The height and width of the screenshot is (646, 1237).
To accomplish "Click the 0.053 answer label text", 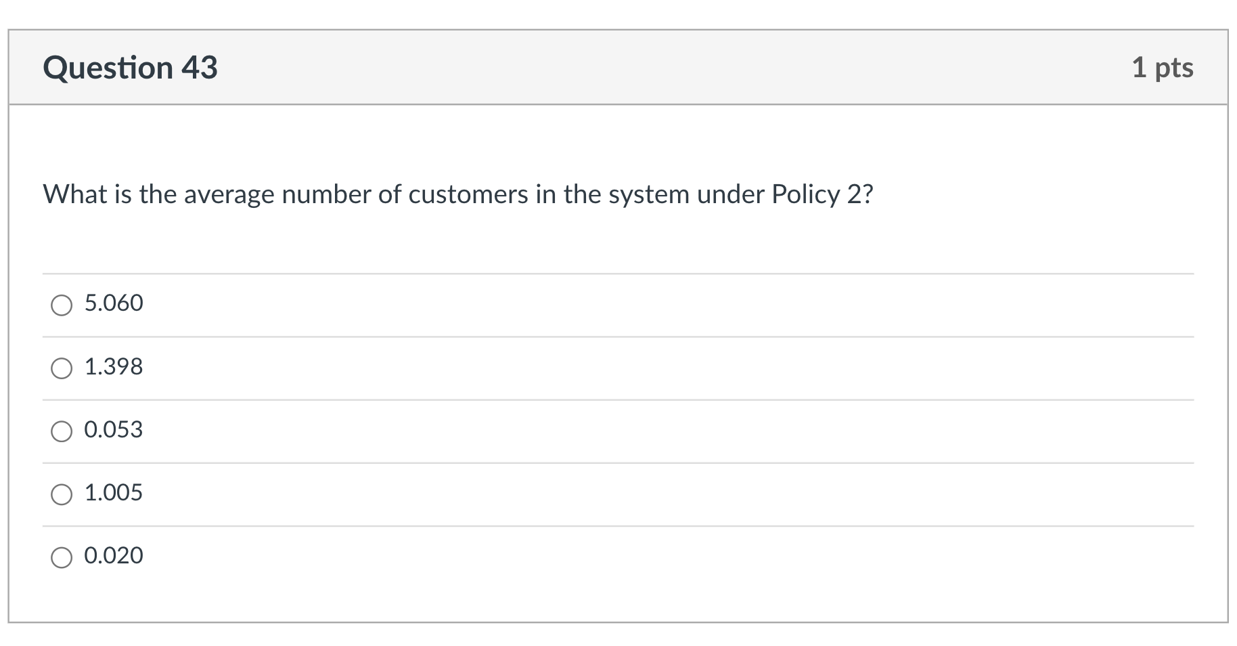I will 112,429.
